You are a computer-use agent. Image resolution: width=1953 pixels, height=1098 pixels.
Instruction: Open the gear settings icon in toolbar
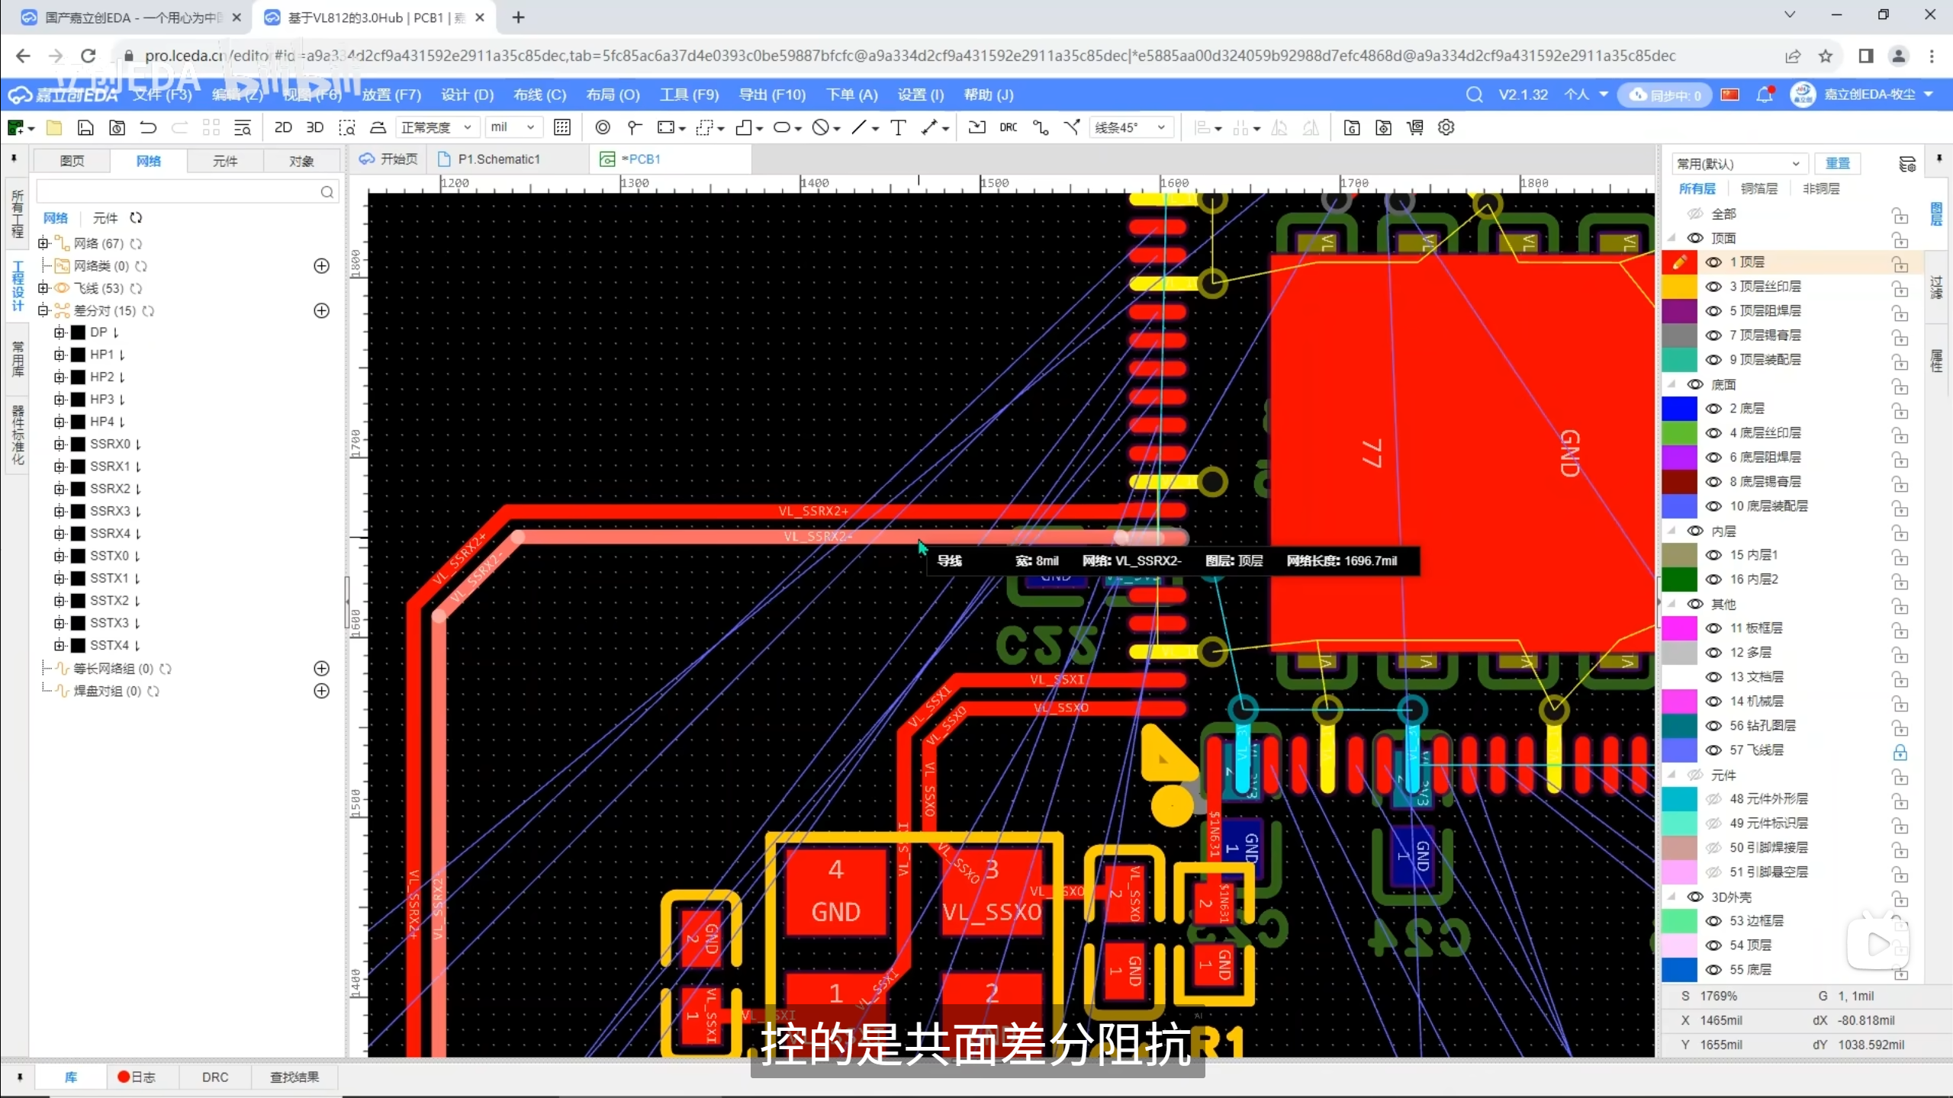click(x=1446, y=127)
